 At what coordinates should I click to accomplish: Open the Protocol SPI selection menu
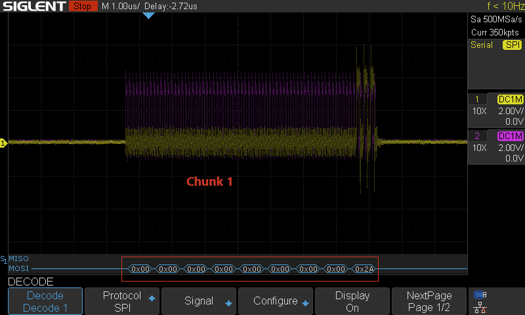[x=122, y=301]
